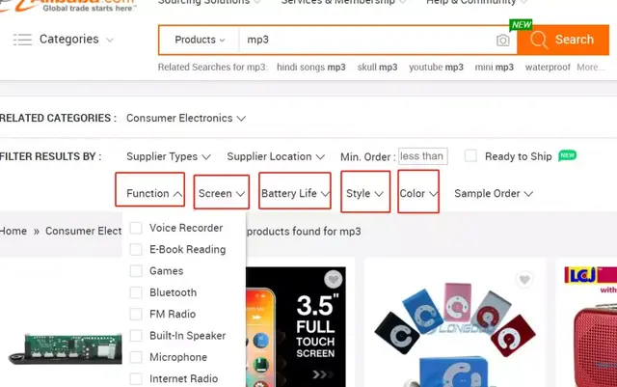Select the FM Radio checkbox
The width and height of the screenshot is (617, 387).
pos(136,314)
